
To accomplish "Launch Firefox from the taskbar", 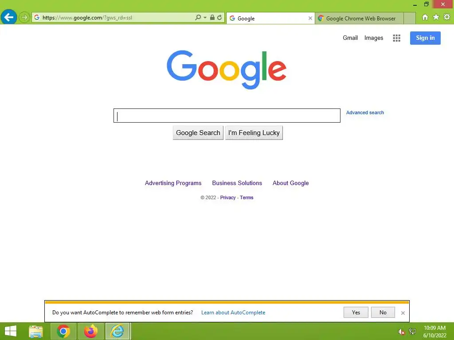I will pos(91,331).
